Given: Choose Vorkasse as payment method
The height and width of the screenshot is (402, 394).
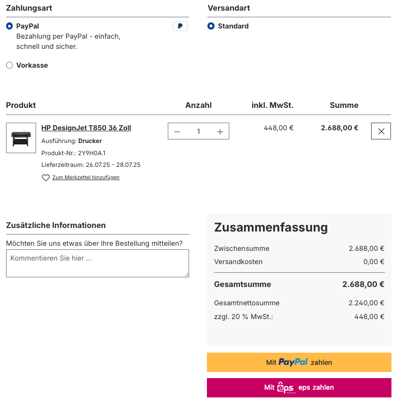Looking at the screenshot, I should click(x=9, y=65).
